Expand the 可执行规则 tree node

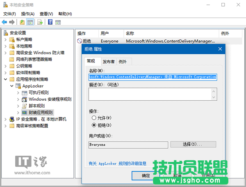(x=18, y=92)
